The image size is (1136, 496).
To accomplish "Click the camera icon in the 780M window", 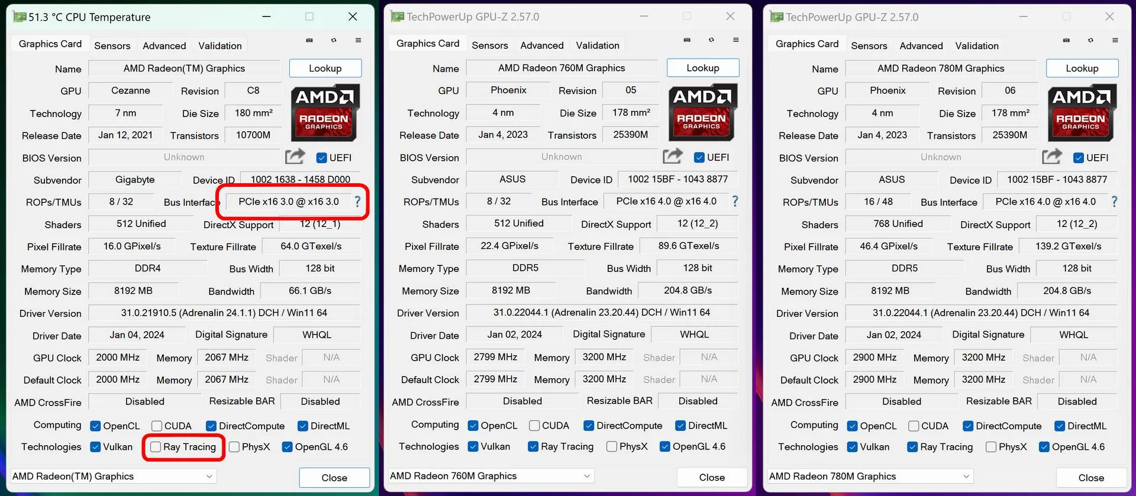I will pyautogui.click(x=1066, y=40).
